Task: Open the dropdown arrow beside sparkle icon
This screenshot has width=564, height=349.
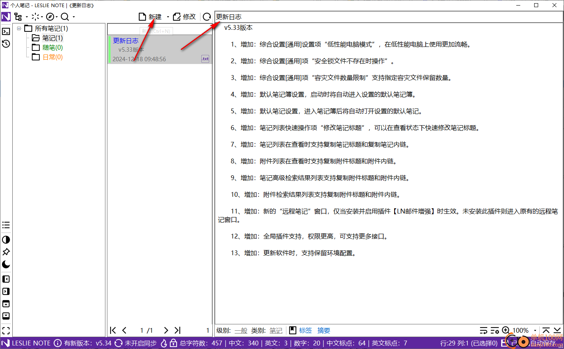Action: tap(42, 17)
